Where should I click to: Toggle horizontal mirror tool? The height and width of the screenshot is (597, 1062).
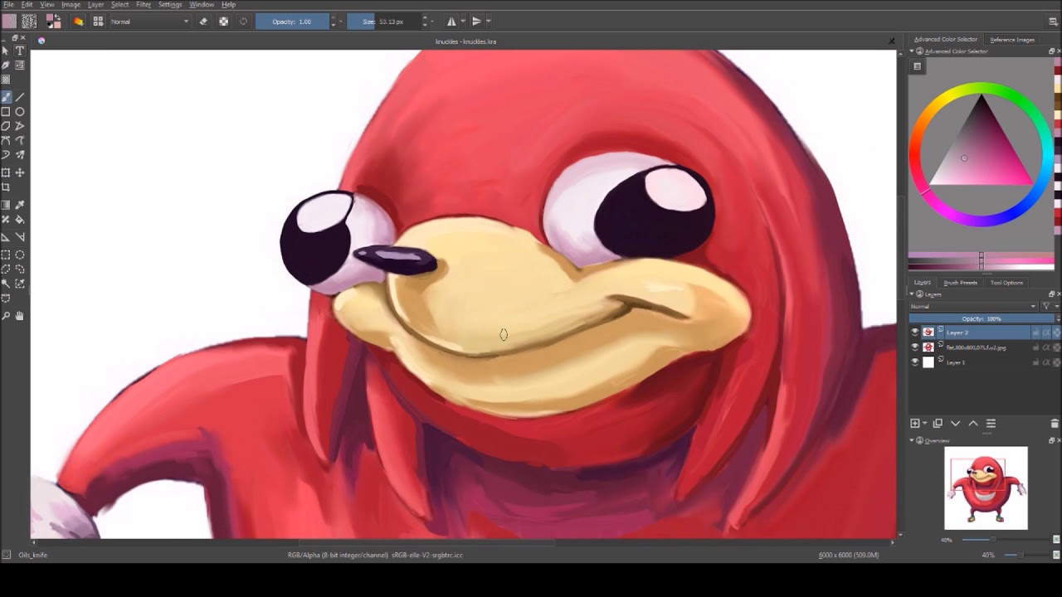[x=451, y=22]
